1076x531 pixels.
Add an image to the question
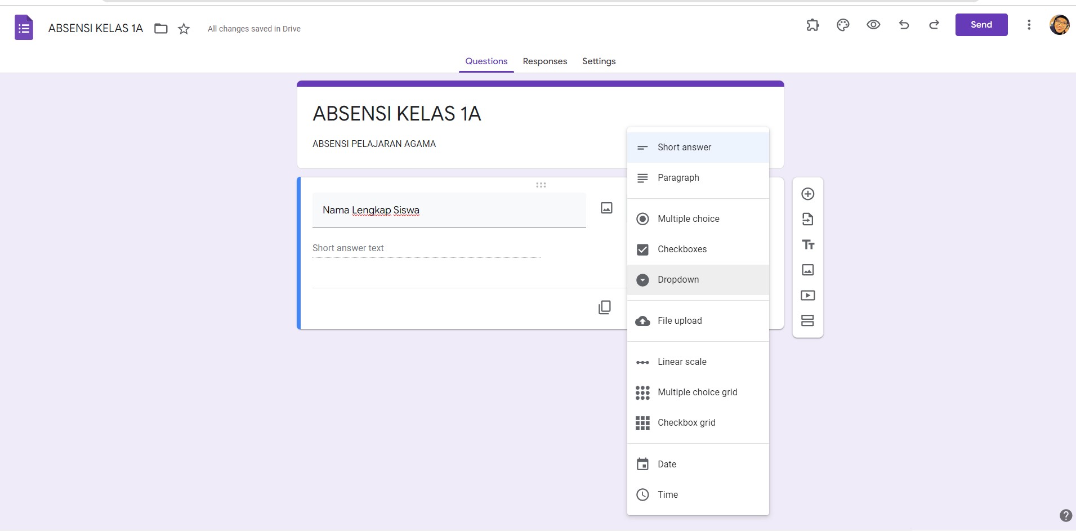[x=606, y=208]
